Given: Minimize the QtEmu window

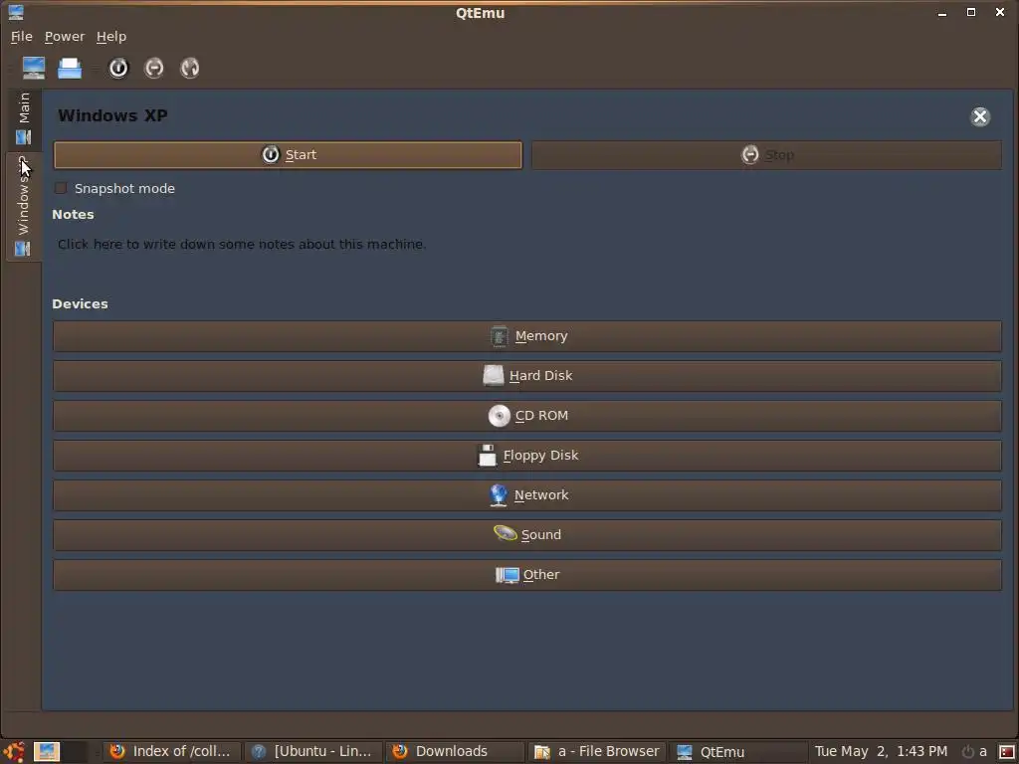Looking at the screenshot, I should pos(941,12).
